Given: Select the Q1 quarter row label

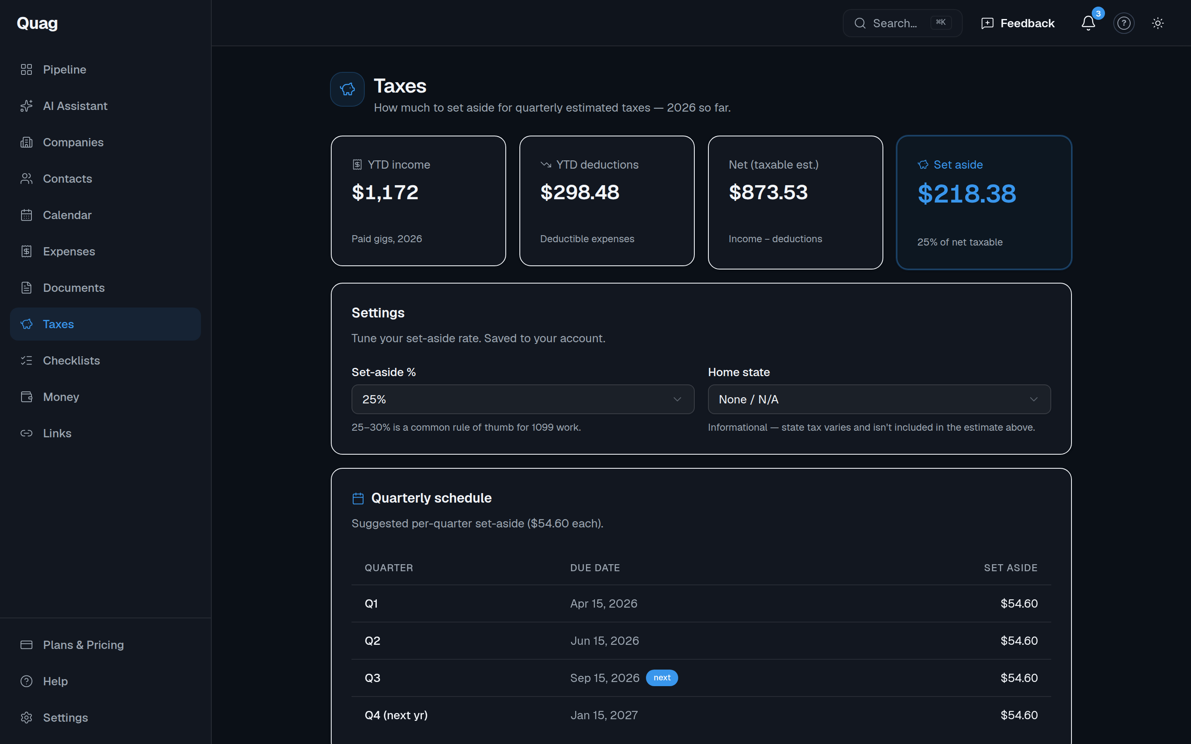Looking at the screenshot, I should coord(371,603).
